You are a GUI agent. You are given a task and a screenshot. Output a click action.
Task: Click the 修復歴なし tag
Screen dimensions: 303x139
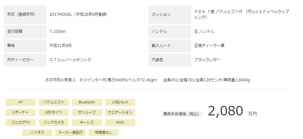103,133
